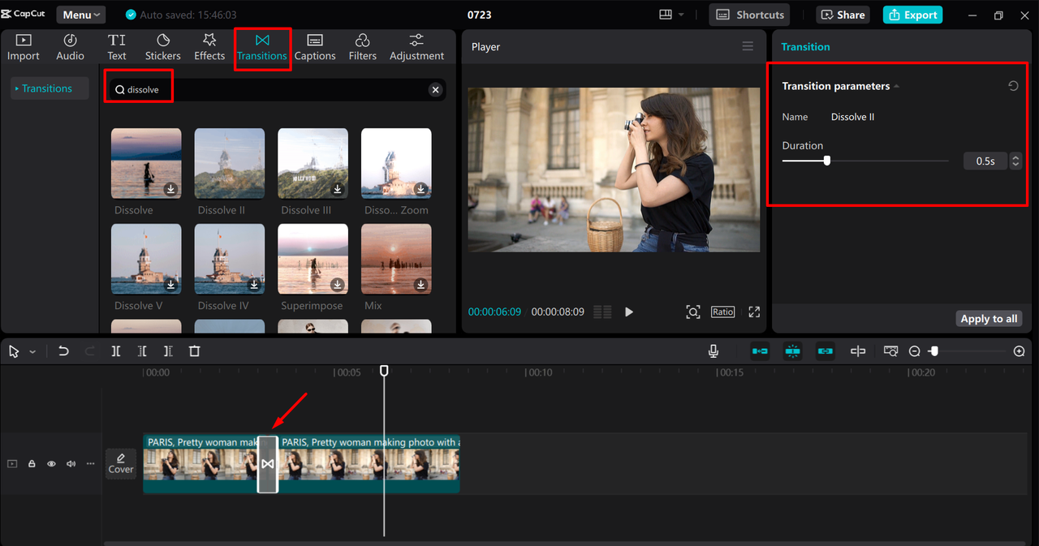Zoom in the timeline
The height and width of the screenshot is (546, 1039).
click(x=1020, y=351)
